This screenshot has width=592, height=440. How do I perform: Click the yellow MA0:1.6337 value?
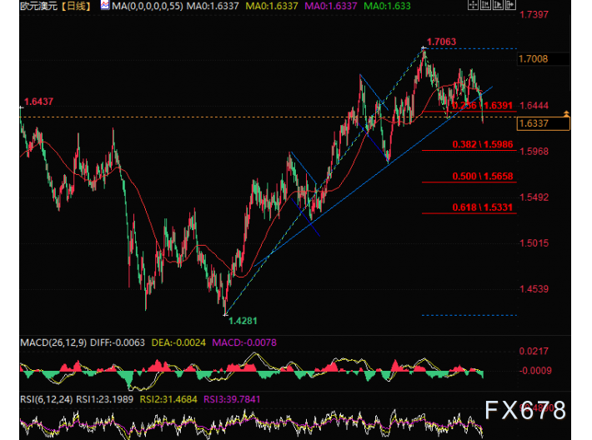[x=272, y=6]
